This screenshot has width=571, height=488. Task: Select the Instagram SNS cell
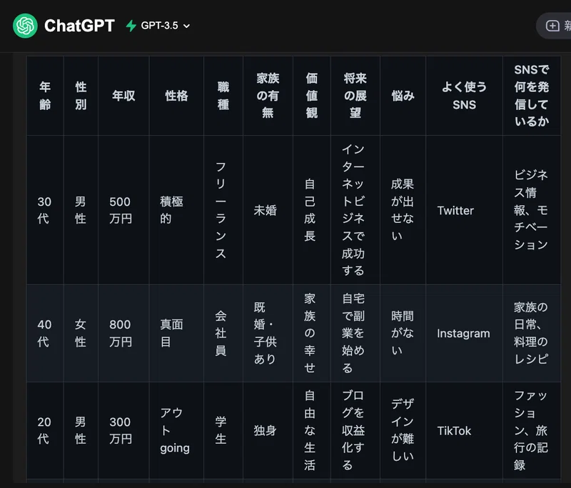pos(463,333)
